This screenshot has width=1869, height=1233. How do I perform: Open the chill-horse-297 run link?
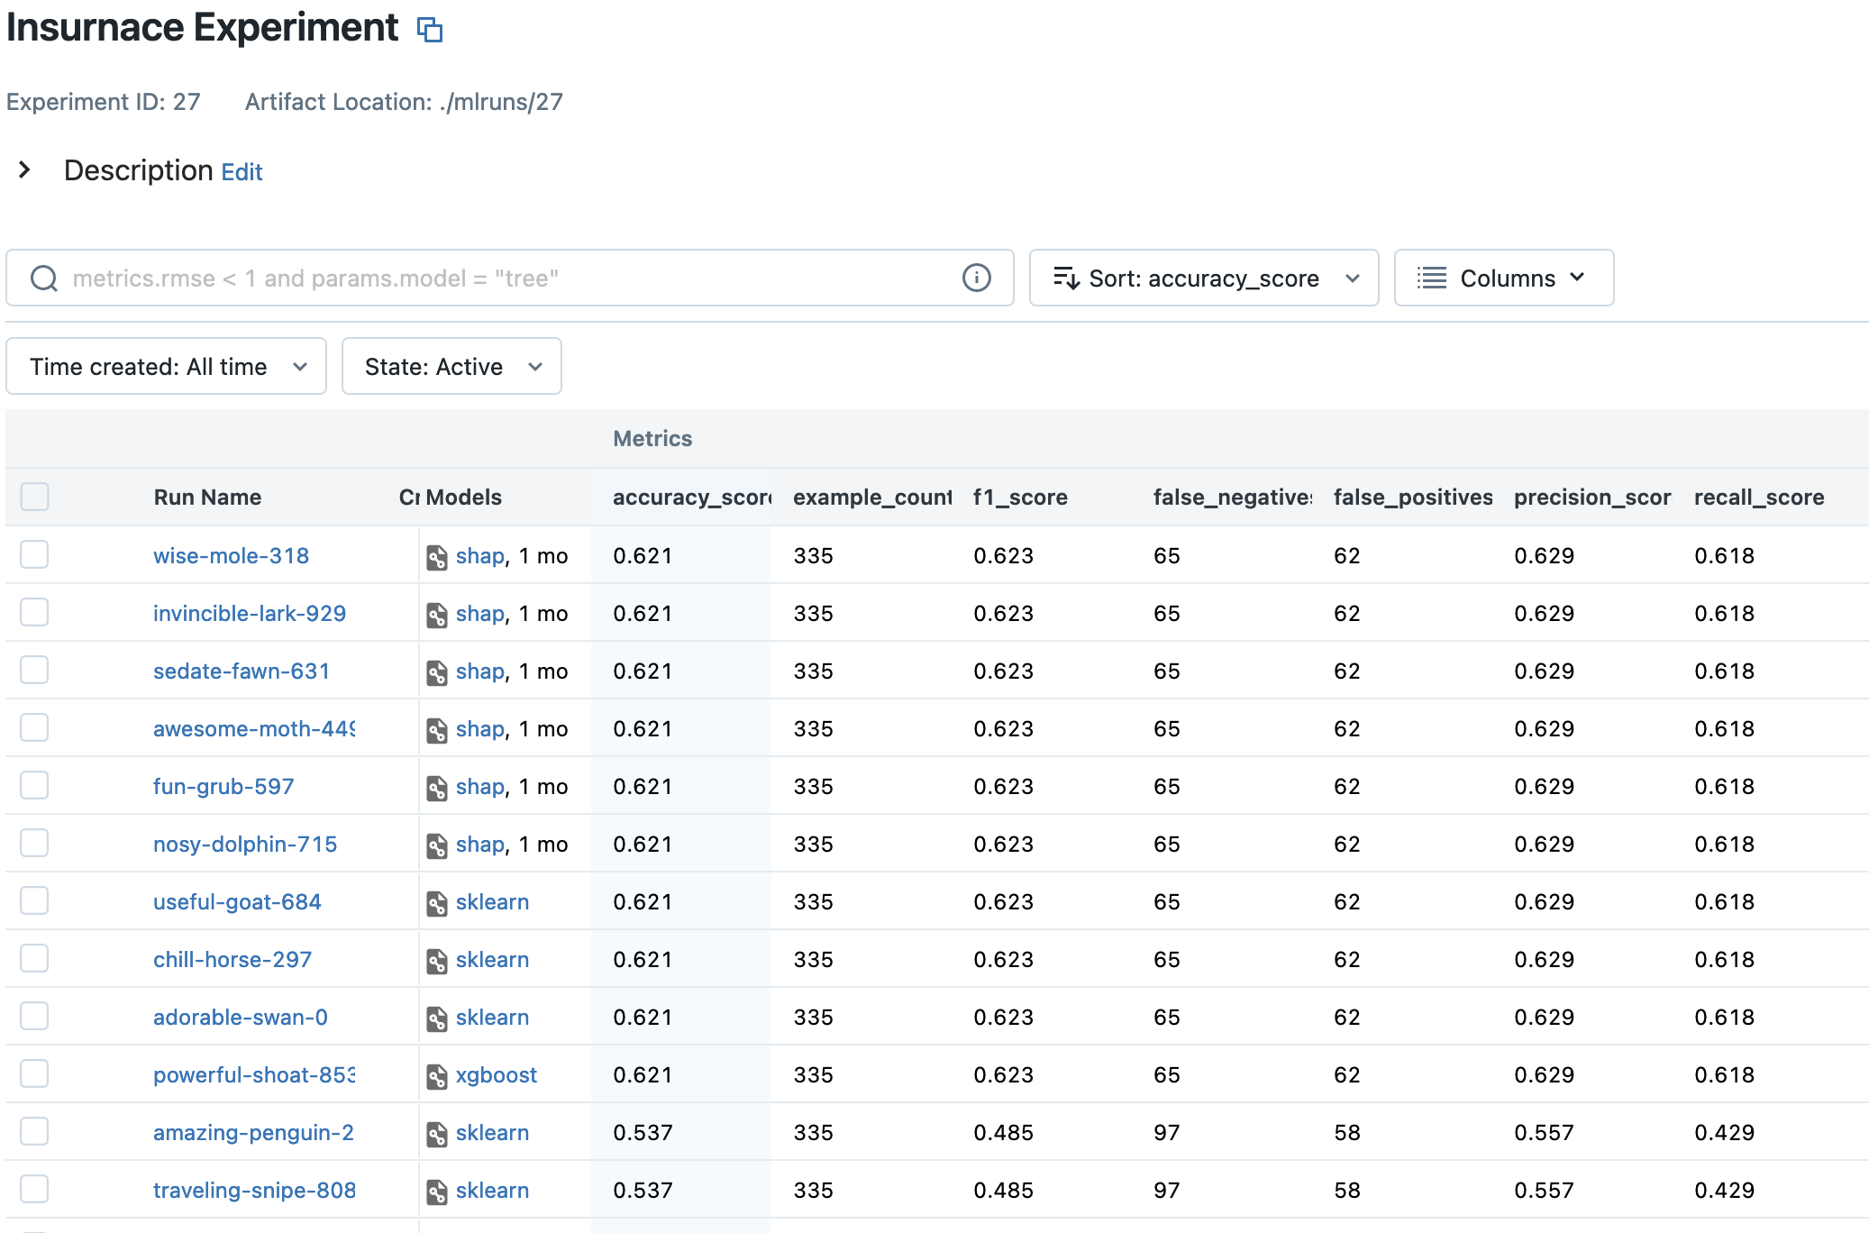[x=232, y=959]
